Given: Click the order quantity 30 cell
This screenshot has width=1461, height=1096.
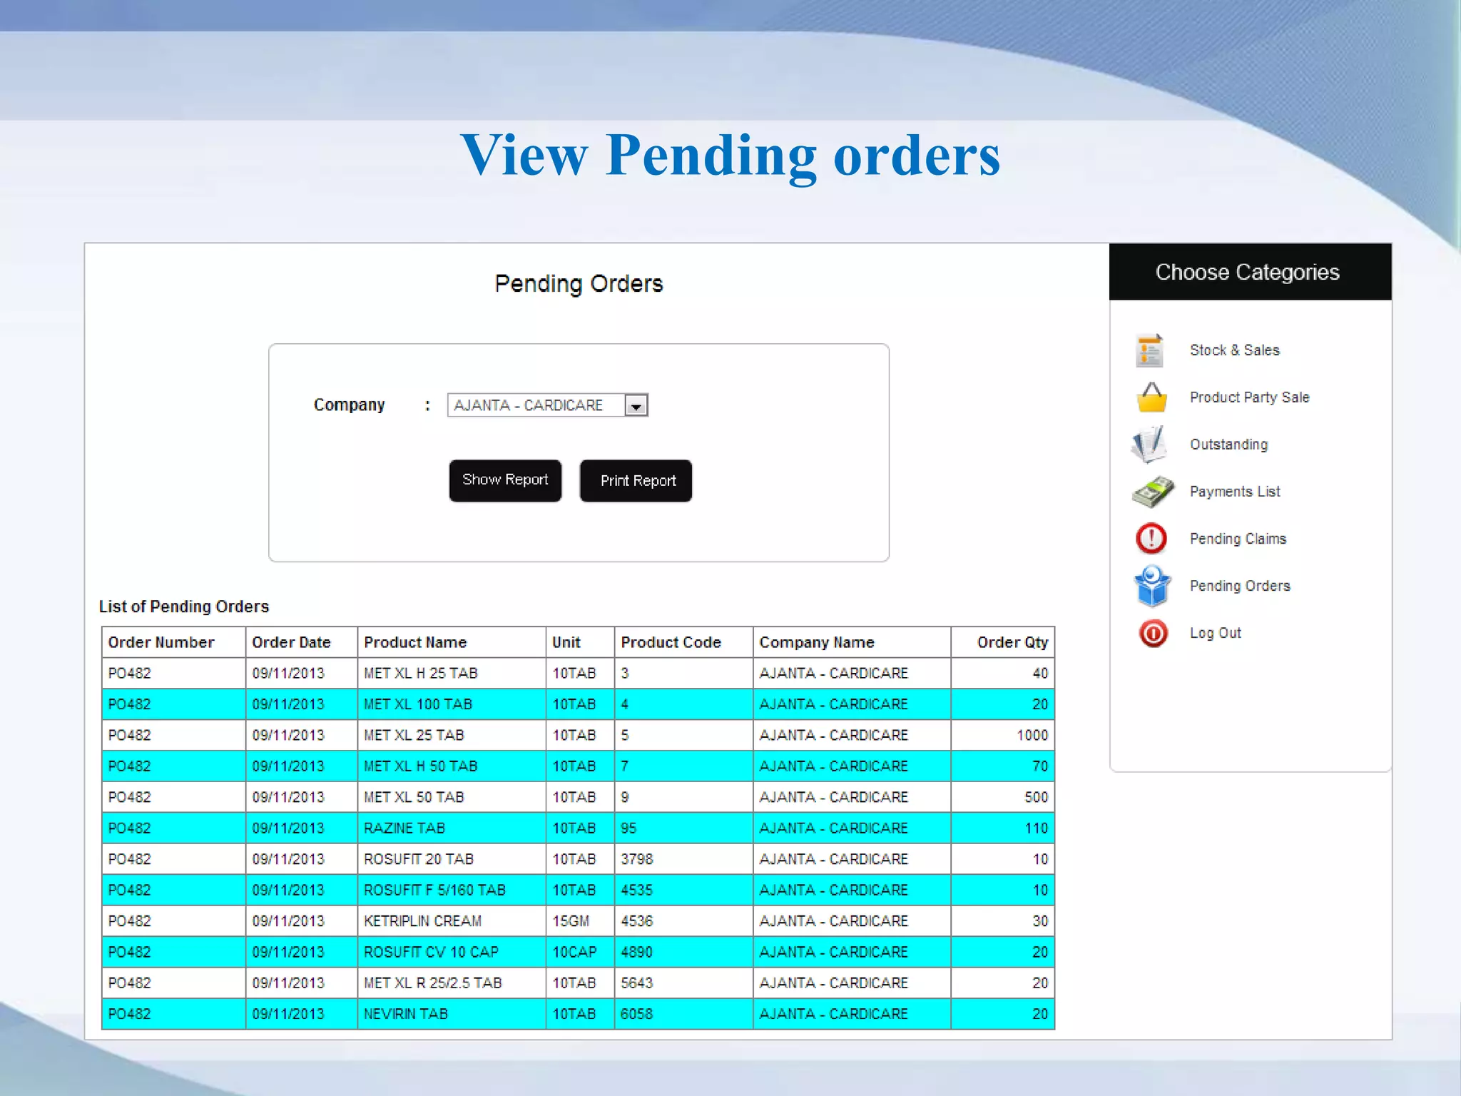Looking at the screenshot, I should [1003, 921].
